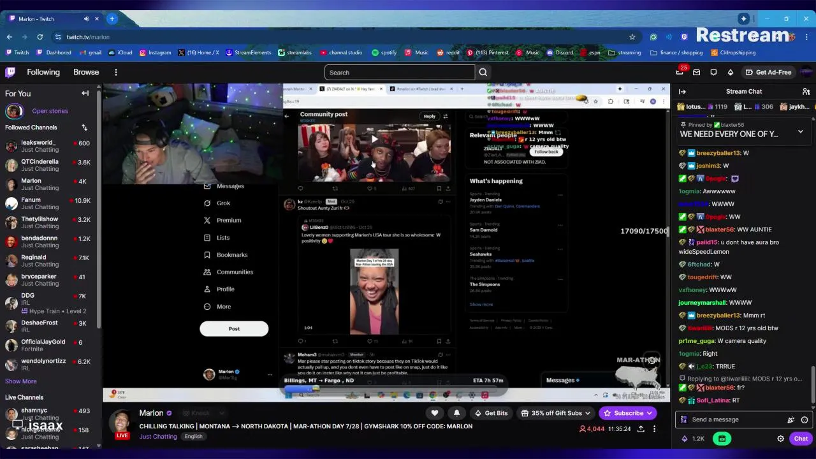The width and height of the screenshot is (816, 459).
Task: Click the Get Bits button
Action: [x=491, y=413]
